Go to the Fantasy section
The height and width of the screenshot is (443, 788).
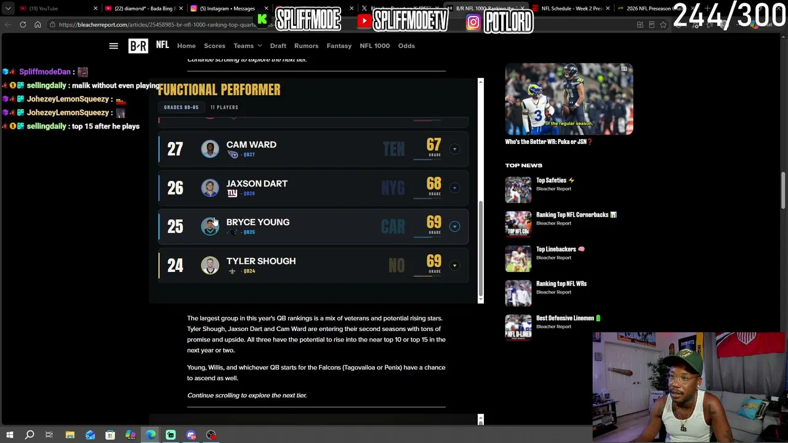(339, 46)
